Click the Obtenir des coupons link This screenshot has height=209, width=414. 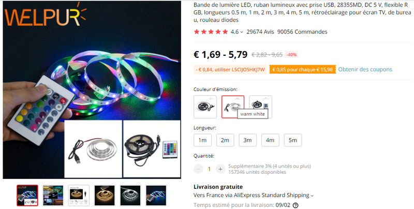point(365,69)
